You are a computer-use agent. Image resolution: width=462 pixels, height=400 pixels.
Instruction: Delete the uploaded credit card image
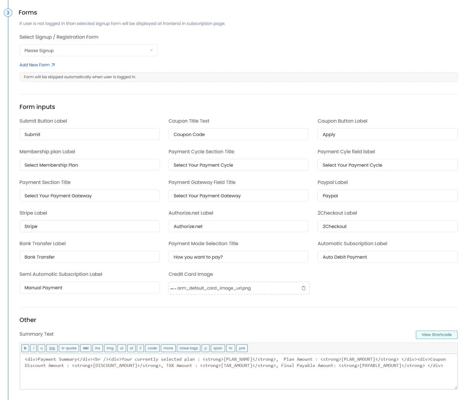pos(303,288)
